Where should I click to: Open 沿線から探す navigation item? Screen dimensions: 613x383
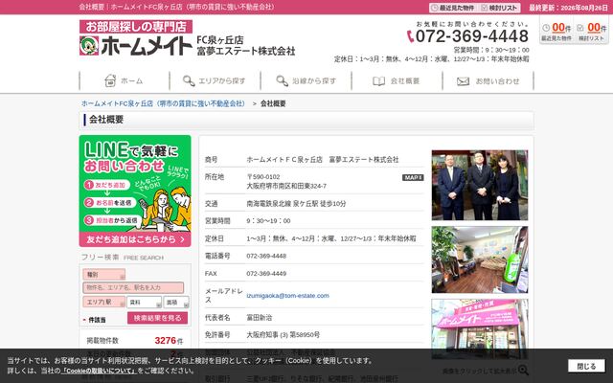click(306, 80)
